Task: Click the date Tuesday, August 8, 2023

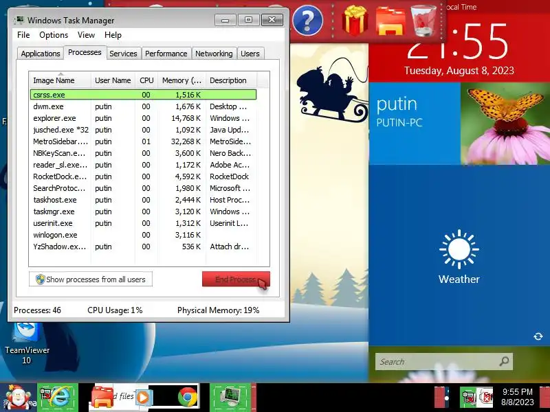Action: coord(459,71)
